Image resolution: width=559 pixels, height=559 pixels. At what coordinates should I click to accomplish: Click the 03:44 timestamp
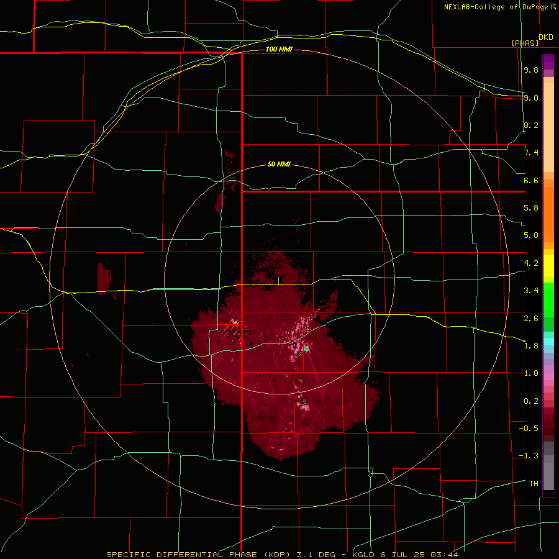point(444,555)
